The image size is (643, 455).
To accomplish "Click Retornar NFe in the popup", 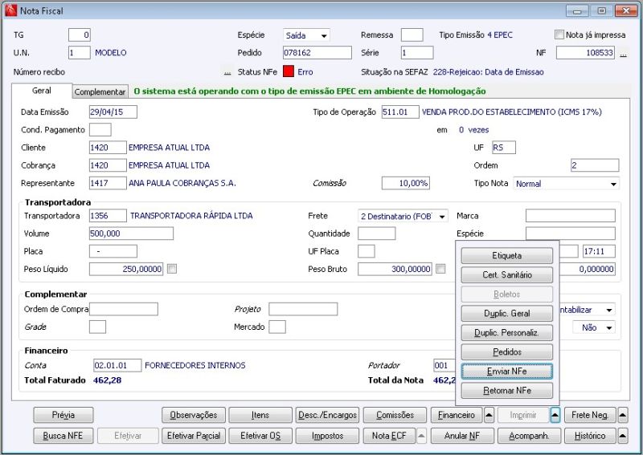I will (x=507, y=390).
